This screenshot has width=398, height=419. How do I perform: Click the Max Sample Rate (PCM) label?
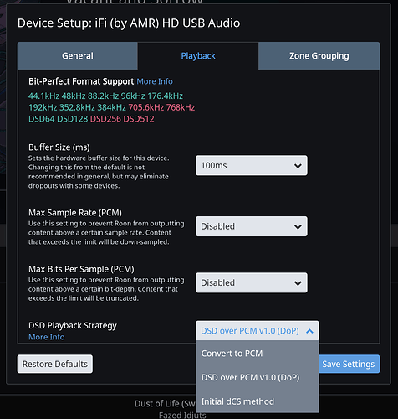point(75,213)
